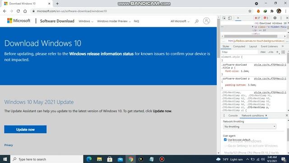Expand the Windows Insider Preview menu
This screenshot has width=289, height=163.
(114, 21)
